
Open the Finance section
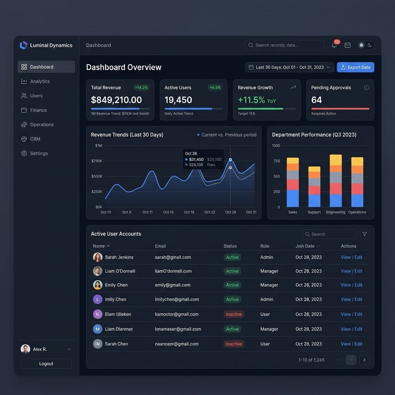pyautogui.click(x=46, y=110)
